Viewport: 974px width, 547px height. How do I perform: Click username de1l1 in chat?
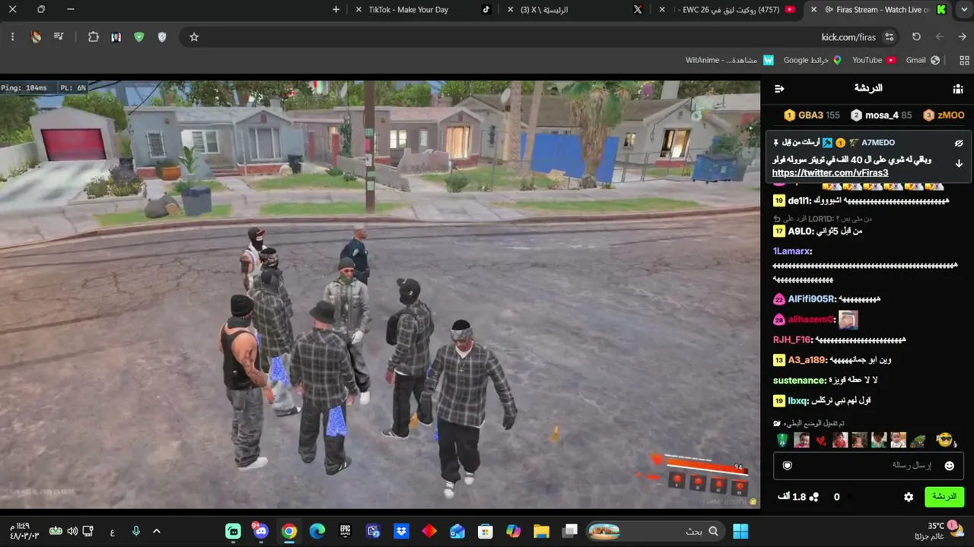point(799,201)
